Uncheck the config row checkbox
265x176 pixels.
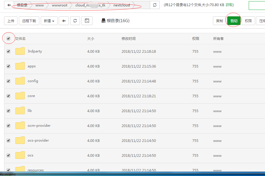pyautogui.click(x=8, y=81)
